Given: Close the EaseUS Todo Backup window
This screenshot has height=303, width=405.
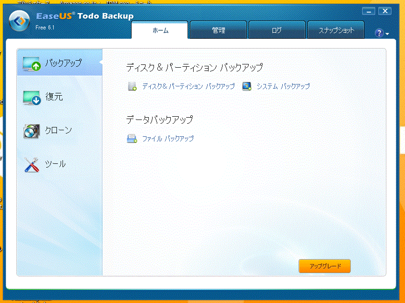Looking at the screenshot, I should tap(385, 11).
